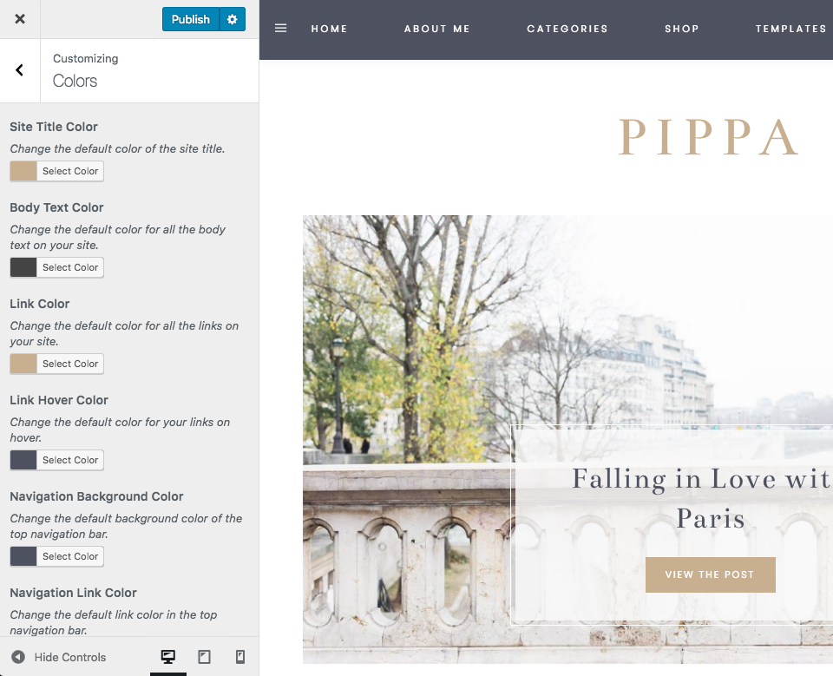Click the Link Hover Color swatch
This screenshot has height=676, width=833.
click(23, 460)
